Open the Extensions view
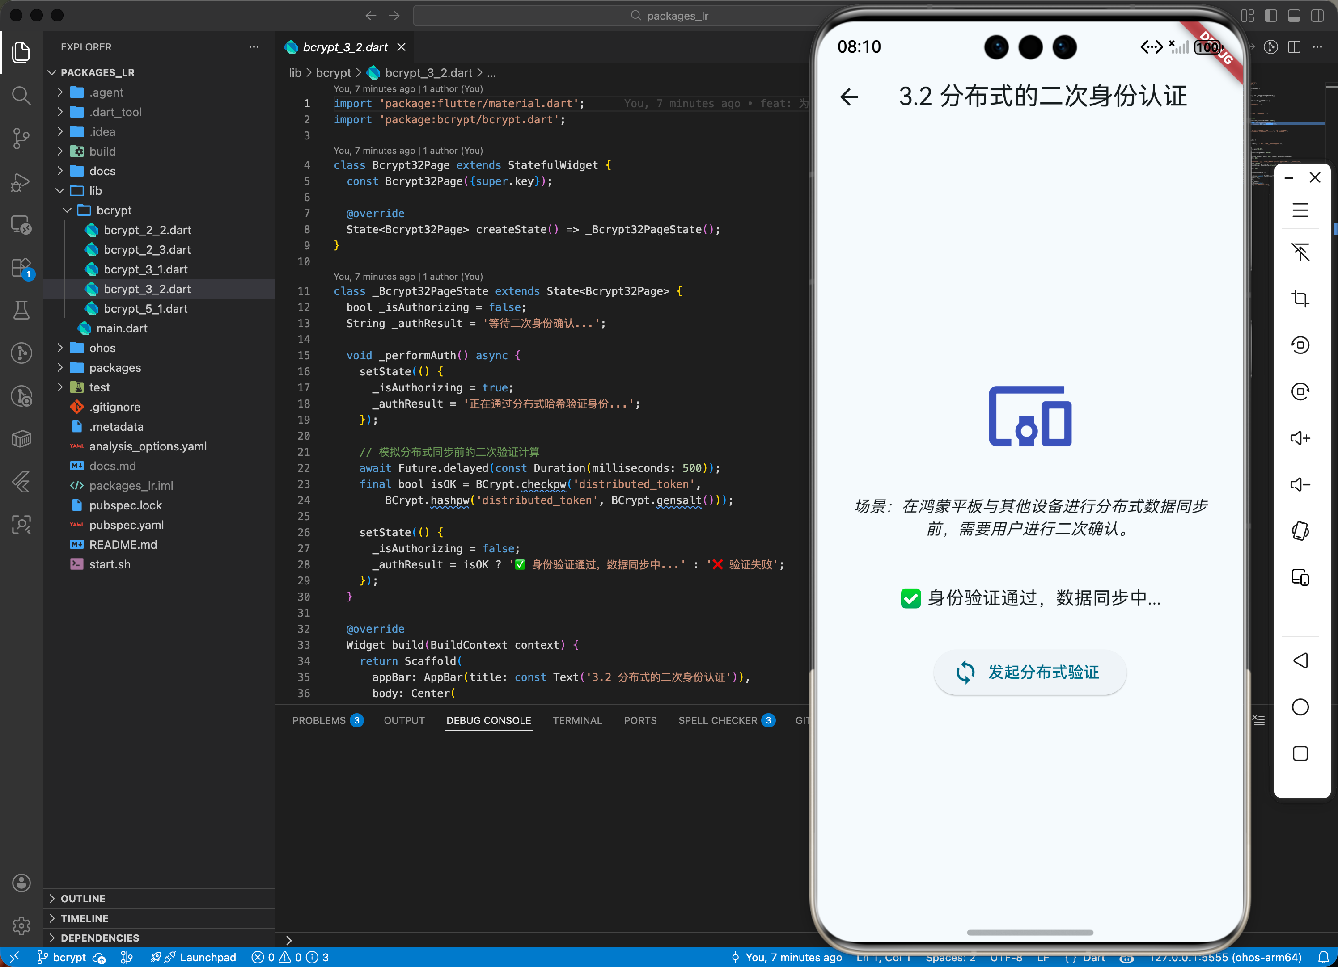Image resolution: width=1338 pixels, height=967 pixels. pyautogui.click(x=21, y=267)
